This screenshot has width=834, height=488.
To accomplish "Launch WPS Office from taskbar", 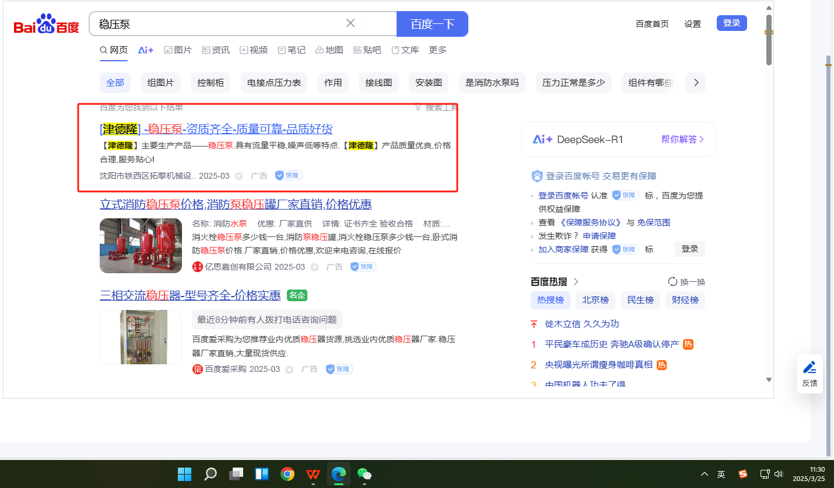I will pos(313,474).
